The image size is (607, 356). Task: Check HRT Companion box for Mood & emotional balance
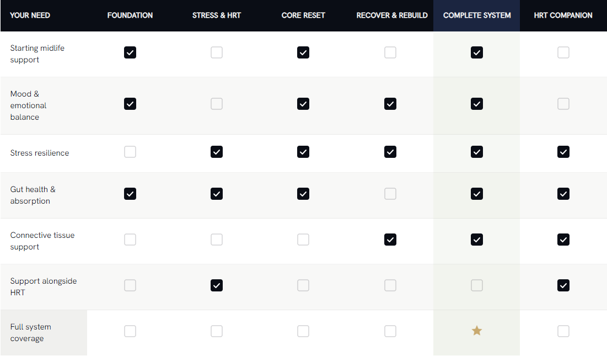click(563, 104)
